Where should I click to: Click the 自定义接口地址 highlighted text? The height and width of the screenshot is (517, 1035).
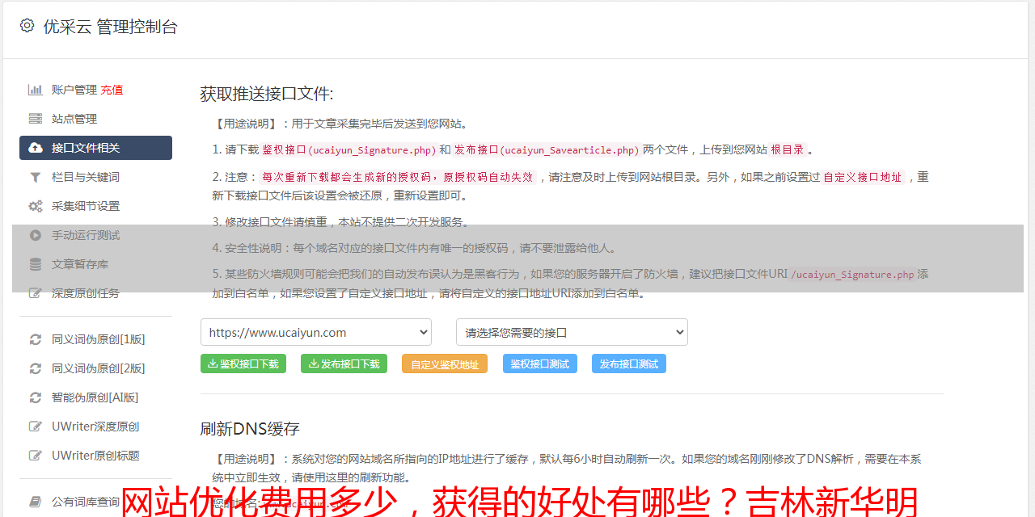click(x=863, y=177)
